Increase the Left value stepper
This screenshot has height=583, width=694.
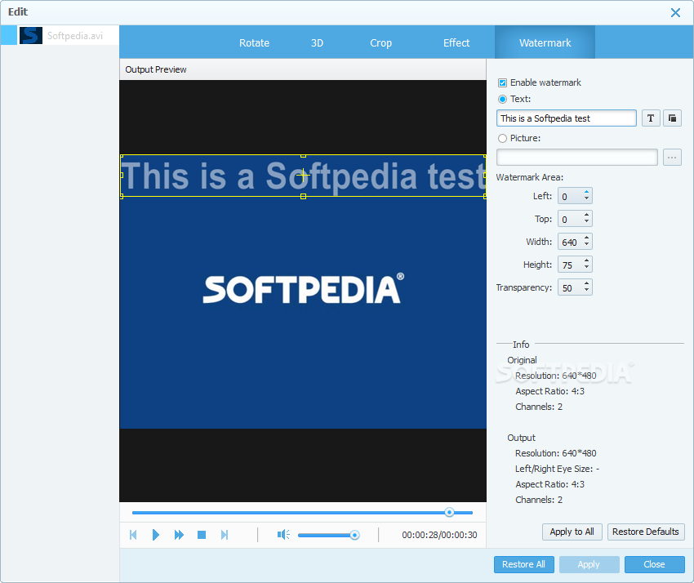coord(586,192)
